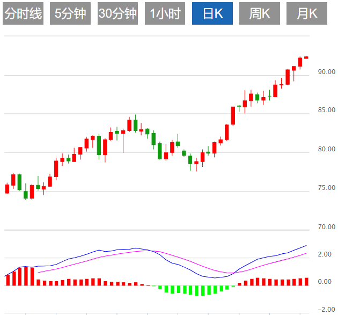Switch to the 1小时 timeframe
This screenshot has width=338, height=315.
pos(165,14)
